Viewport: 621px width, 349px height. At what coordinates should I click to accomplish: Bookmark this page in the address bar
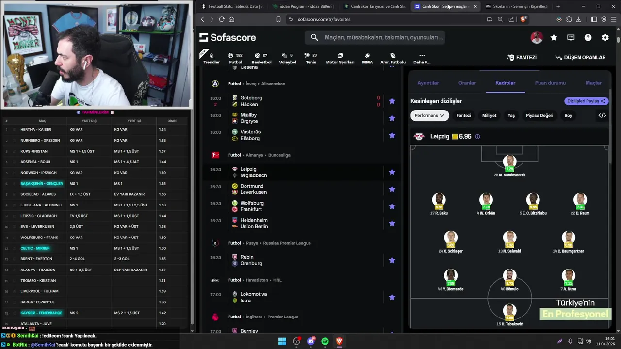(278, 19)
